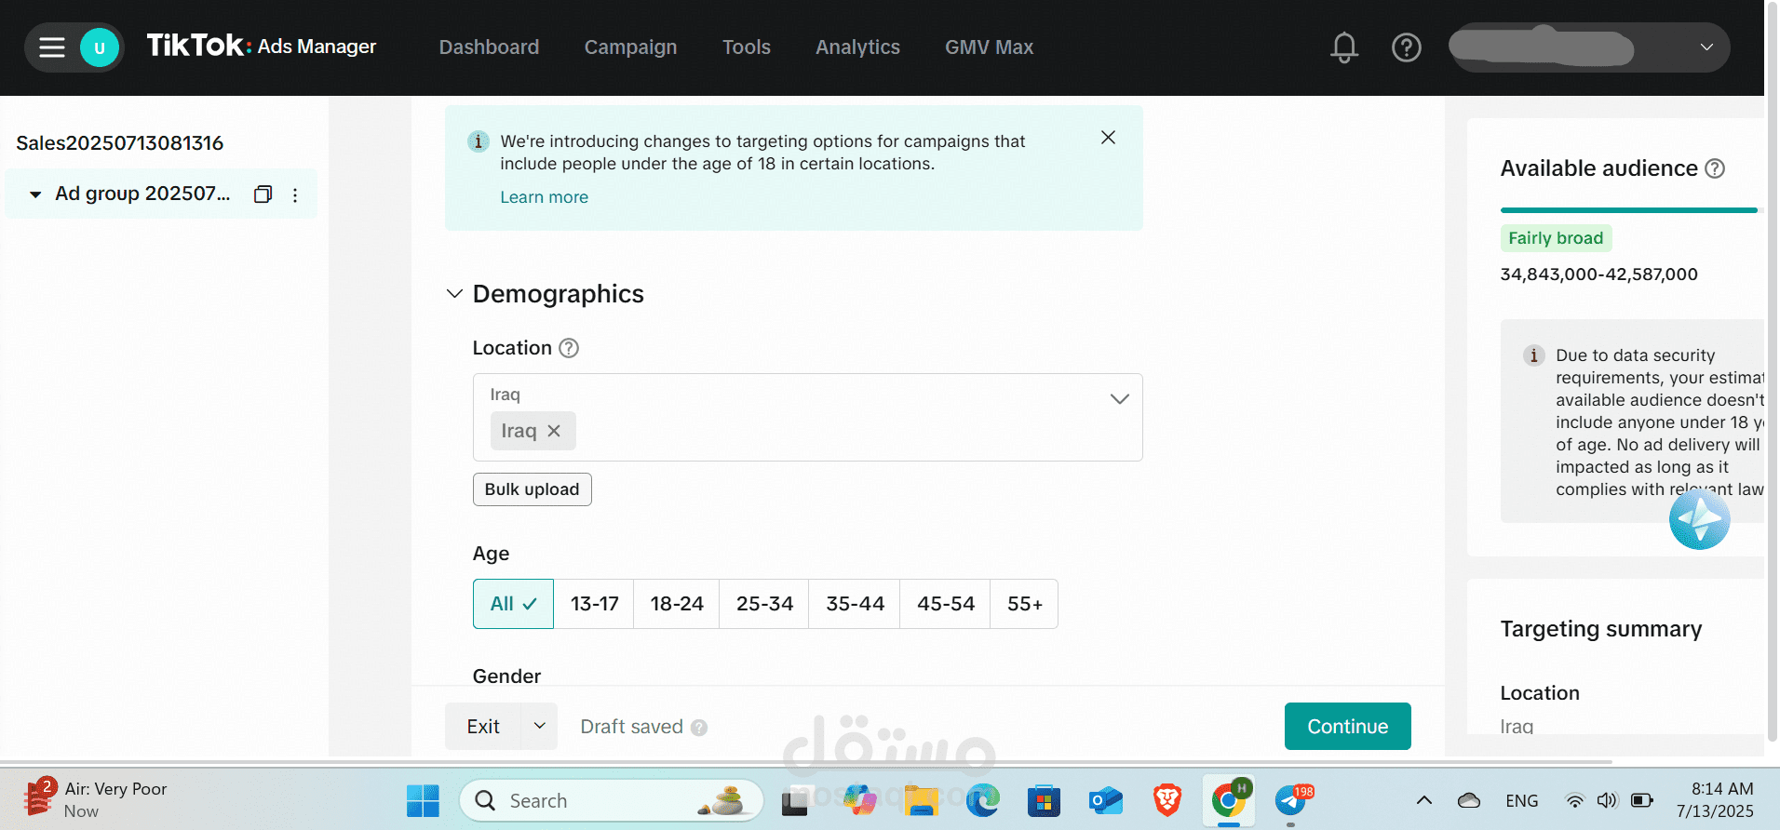Switch to Chrome in the taskbar
Image resolution: width=1780 pixels, height=830 pixels.
pos(1229,800)
